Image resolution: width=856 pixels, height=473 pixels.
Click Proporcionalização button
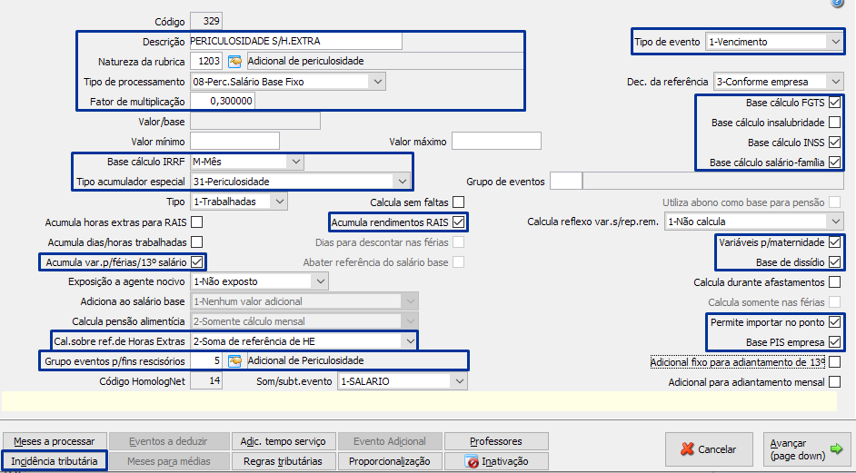389,461
